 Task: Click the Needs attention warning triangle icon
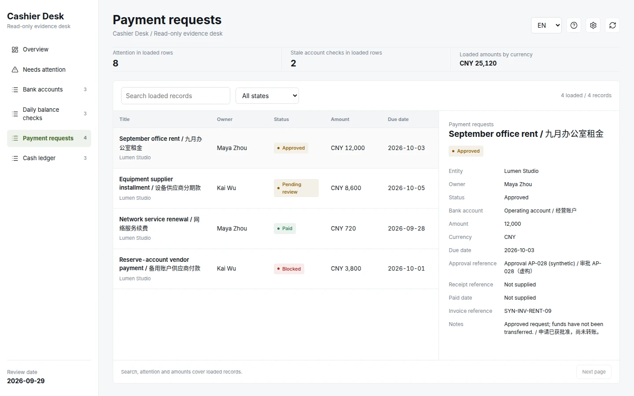[15, 70]
